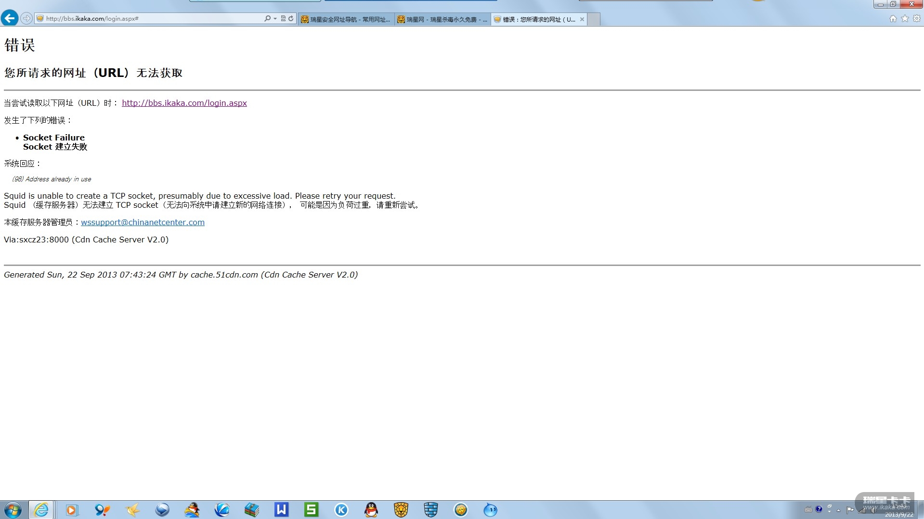Click the "(98) Address already in use" text

[52, 179]
